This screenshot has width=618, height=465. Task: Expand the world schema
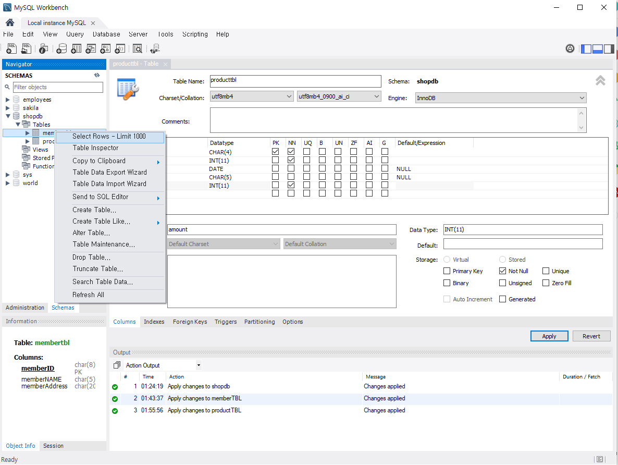(x=7, y=183)
